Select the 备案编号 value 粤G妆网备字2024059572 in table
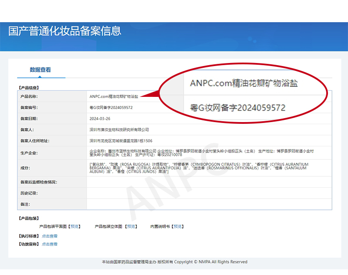The height and width of the screenshot is (275, 348). point(111,107)
